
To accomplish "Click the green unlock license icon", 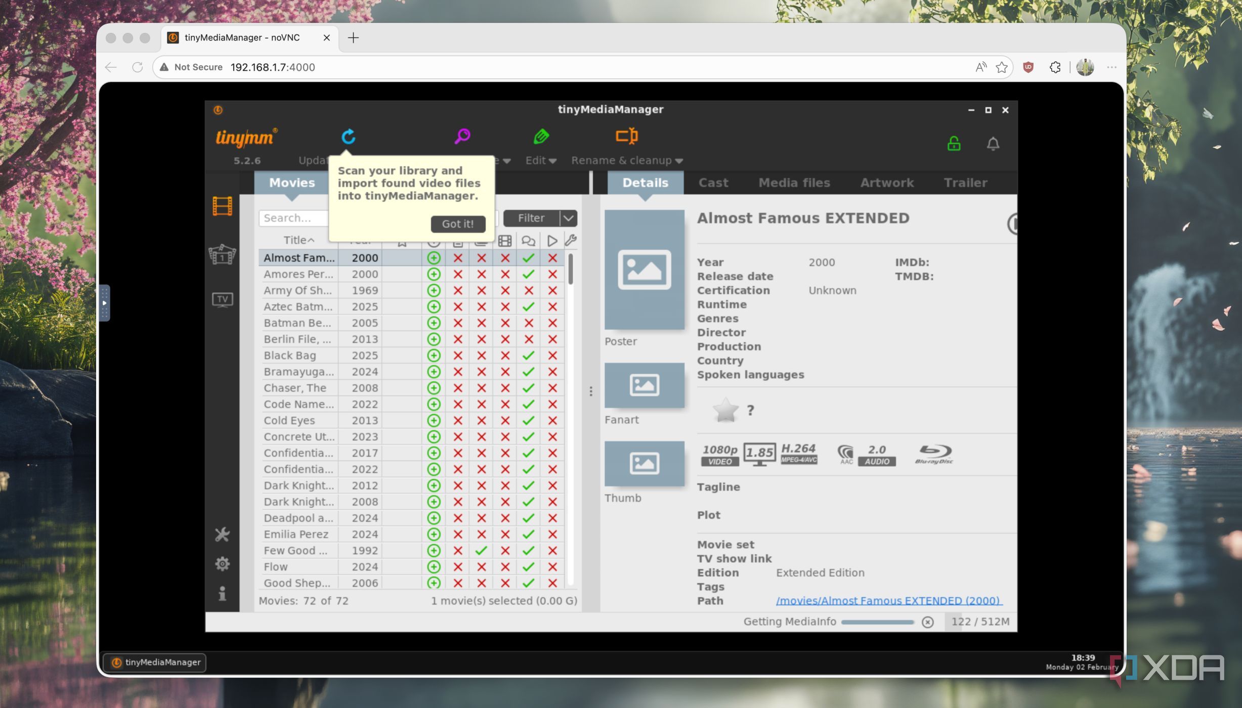I will [x=954, y=144].
